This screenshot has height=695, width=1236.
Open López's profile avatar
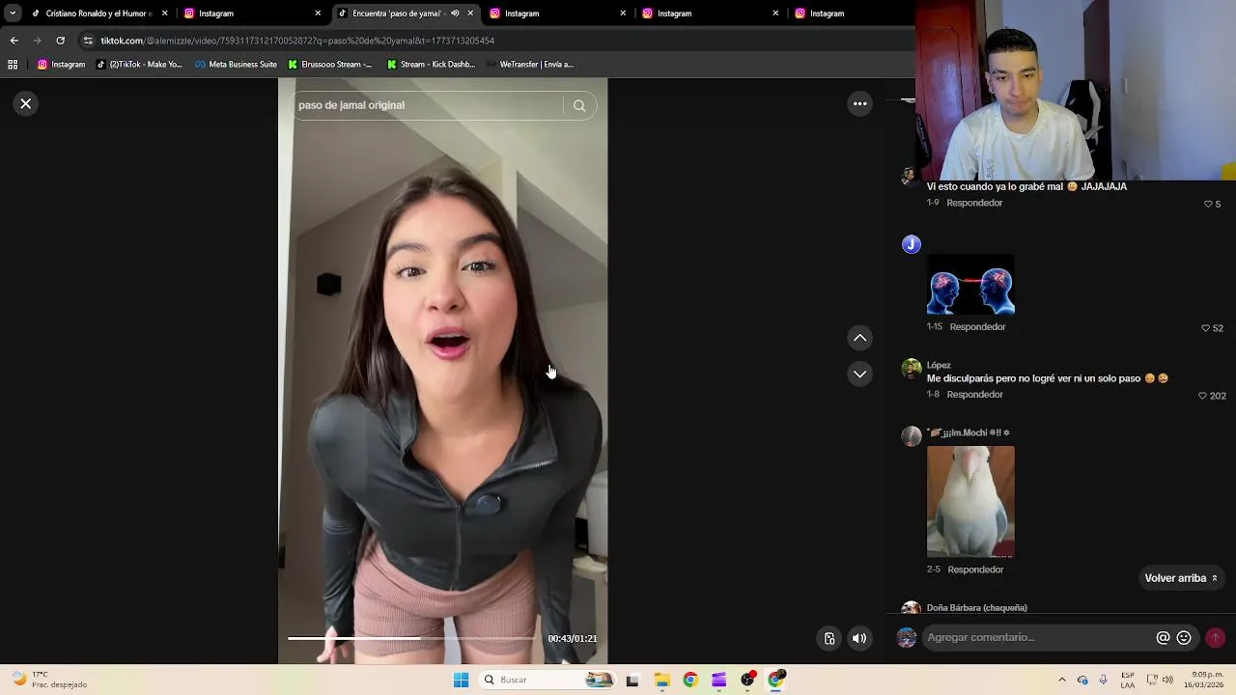click(912, 370)
